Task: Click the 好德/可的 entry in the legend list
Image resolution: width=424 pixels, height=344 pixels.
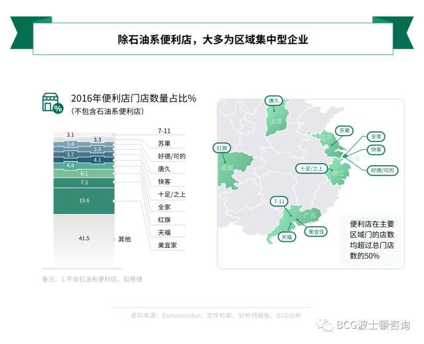Action: (172, 156)
